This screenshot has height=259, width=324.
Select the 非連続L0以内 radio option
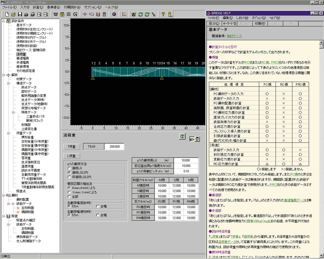(x=69, y=177)
